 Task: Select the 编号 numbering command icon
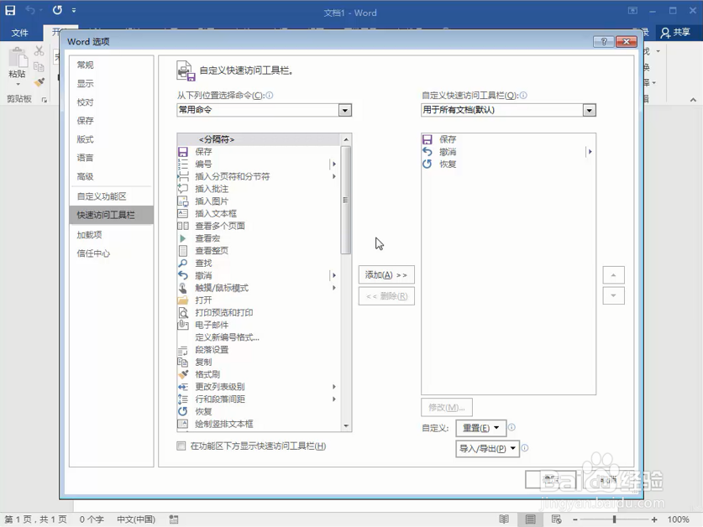(183, 164)
